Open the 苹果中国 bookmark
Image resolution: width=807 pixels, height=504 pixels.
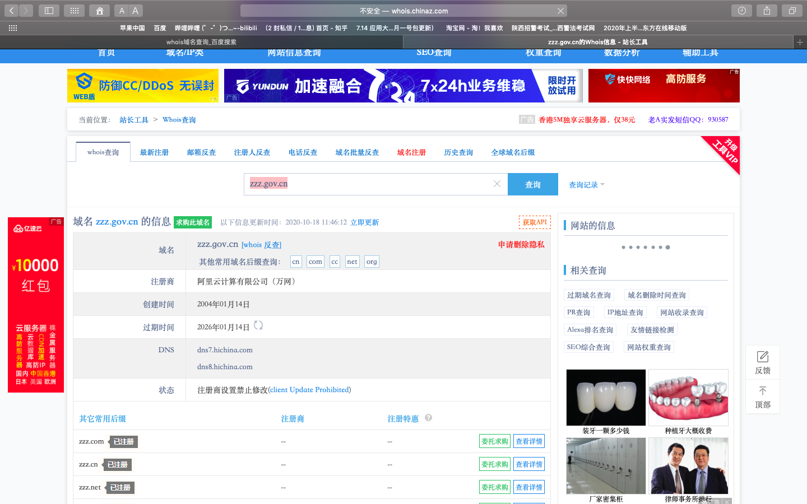(x=132, y=28)
